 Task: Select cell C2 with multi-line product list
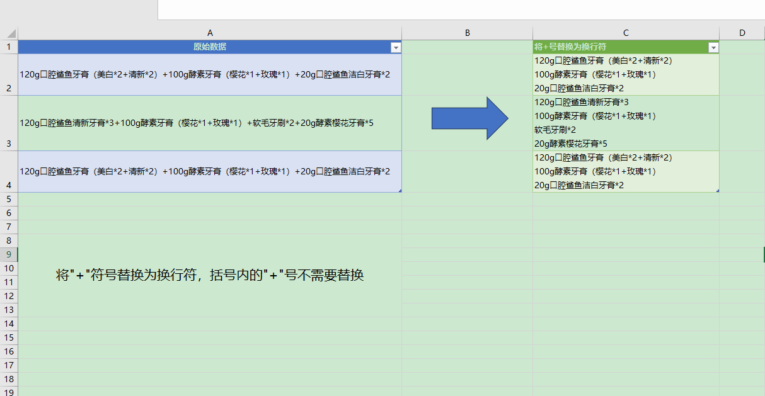click(x=625, y=74)
